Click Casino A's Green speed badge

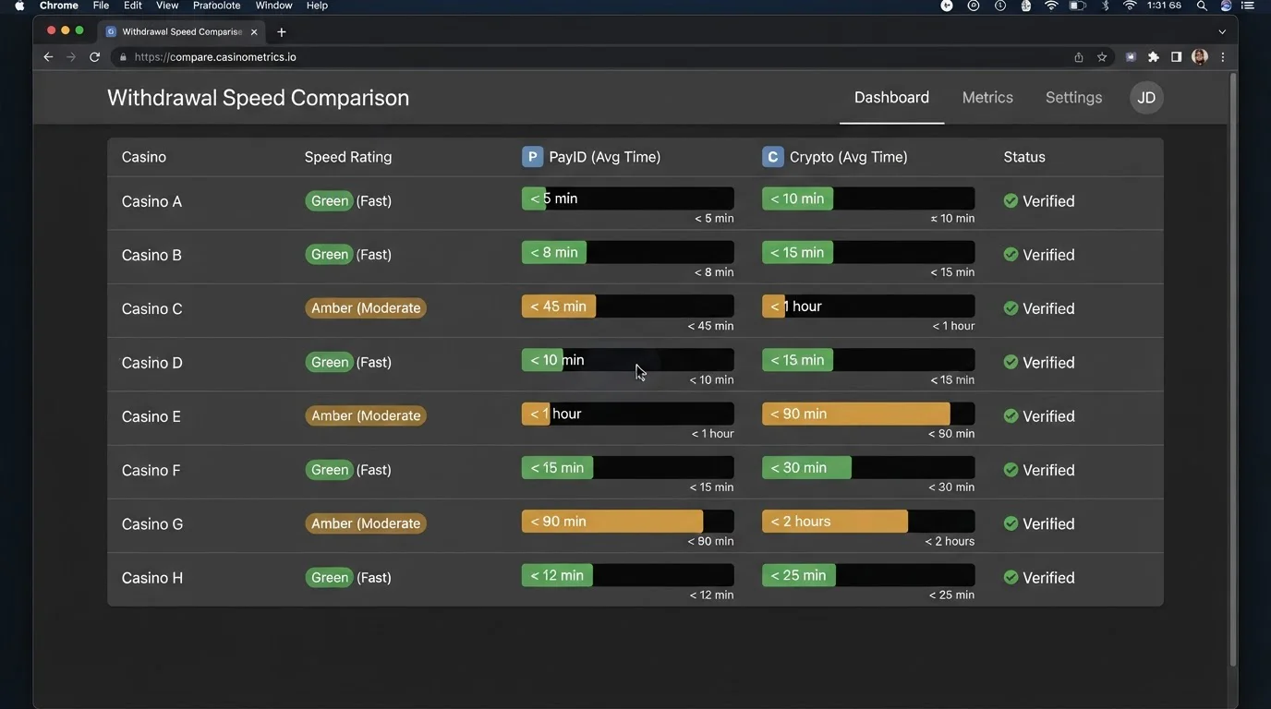pos(330,200)
